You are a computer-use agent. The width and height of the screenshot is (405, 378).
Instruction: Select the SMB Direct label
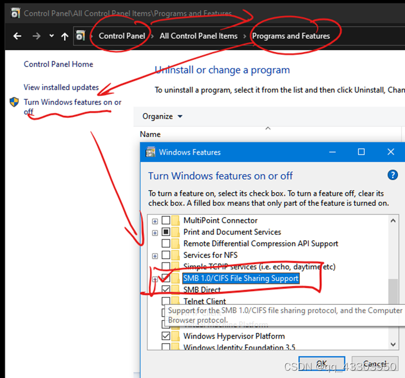coord(202,290)
